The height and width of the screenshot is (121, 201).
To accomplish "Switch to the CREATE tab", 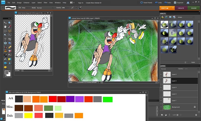I will coord(181,8).
